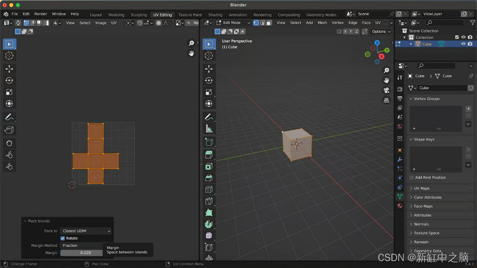Toggle camera view in 3D viewport
The image size is (477, 268).
tap(386, 90)
